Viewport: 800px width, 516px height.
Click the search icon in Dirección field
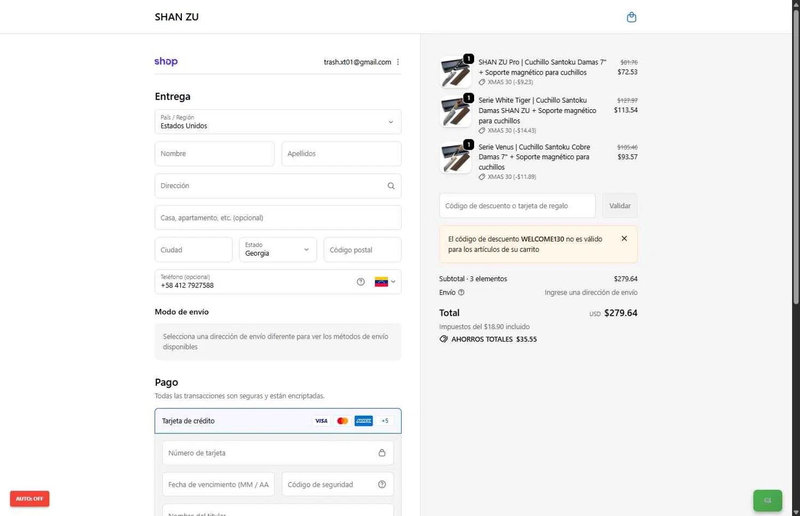pos(391,186)
